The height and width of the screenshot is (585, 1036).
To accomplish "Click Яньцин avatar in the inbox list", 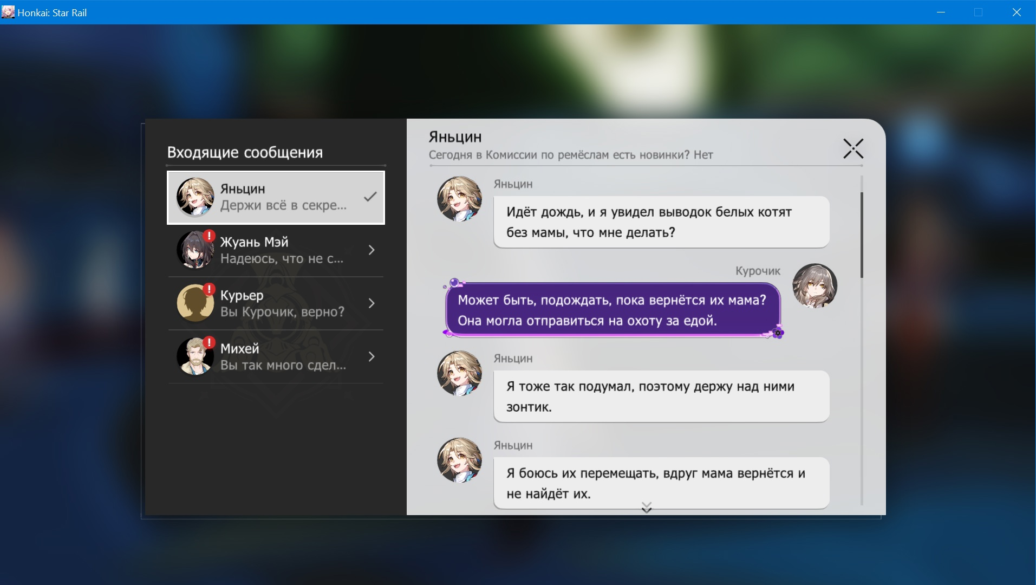I will click(195, 197).
